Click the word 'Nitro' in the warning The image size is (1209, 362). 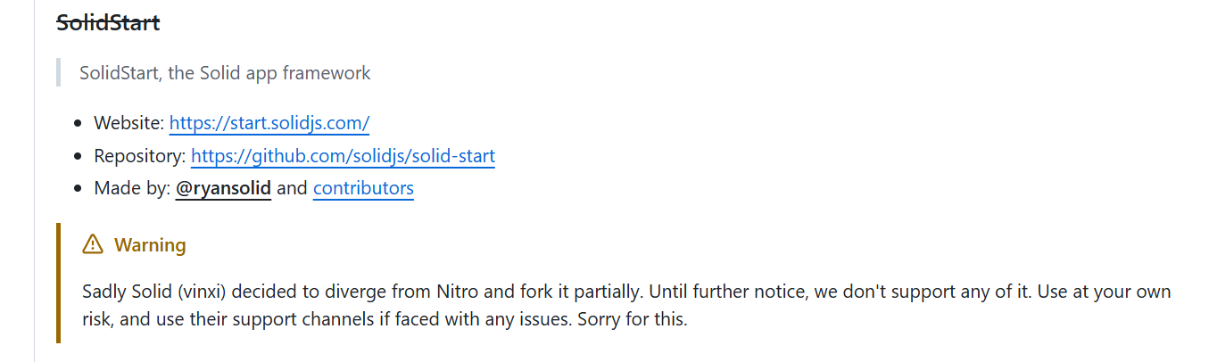458,292
